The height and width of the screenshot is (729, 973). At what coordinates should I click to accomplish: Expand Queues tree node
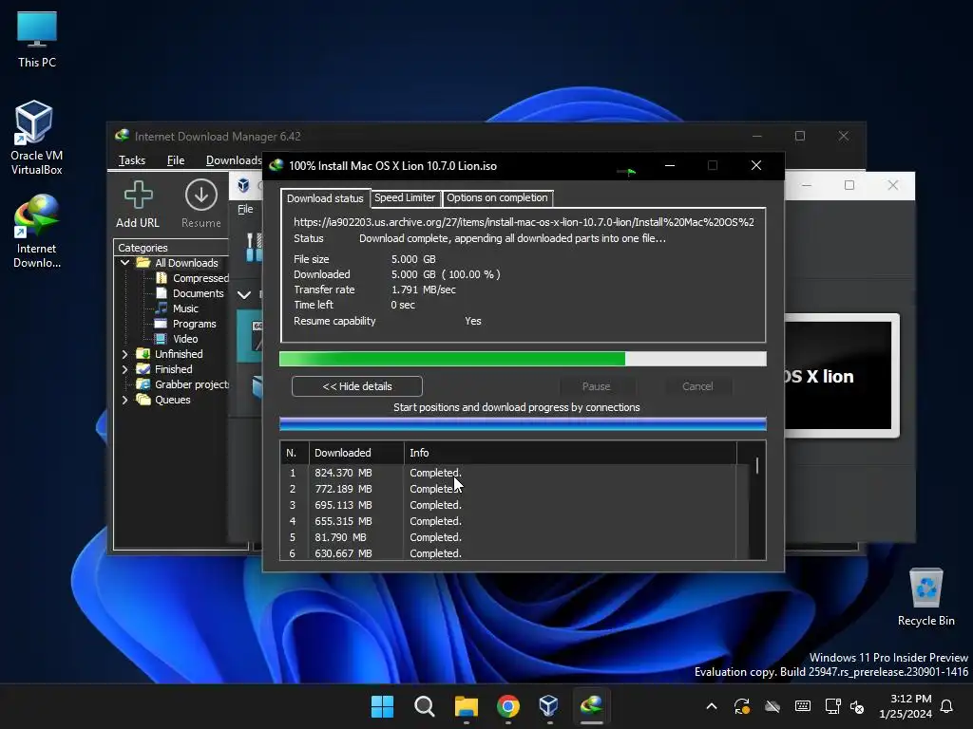pos(124,400)
